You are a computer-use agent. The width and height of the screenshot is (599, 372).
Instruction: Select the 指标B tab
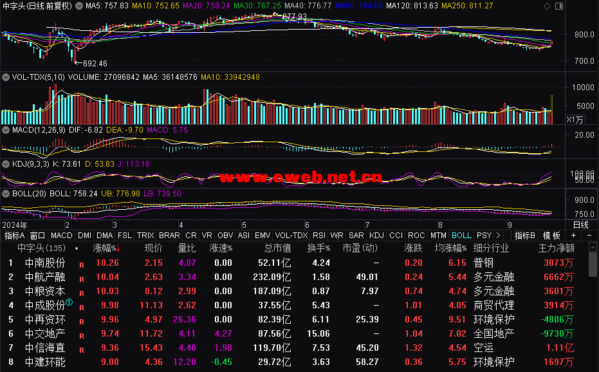(x=524, y=236)
